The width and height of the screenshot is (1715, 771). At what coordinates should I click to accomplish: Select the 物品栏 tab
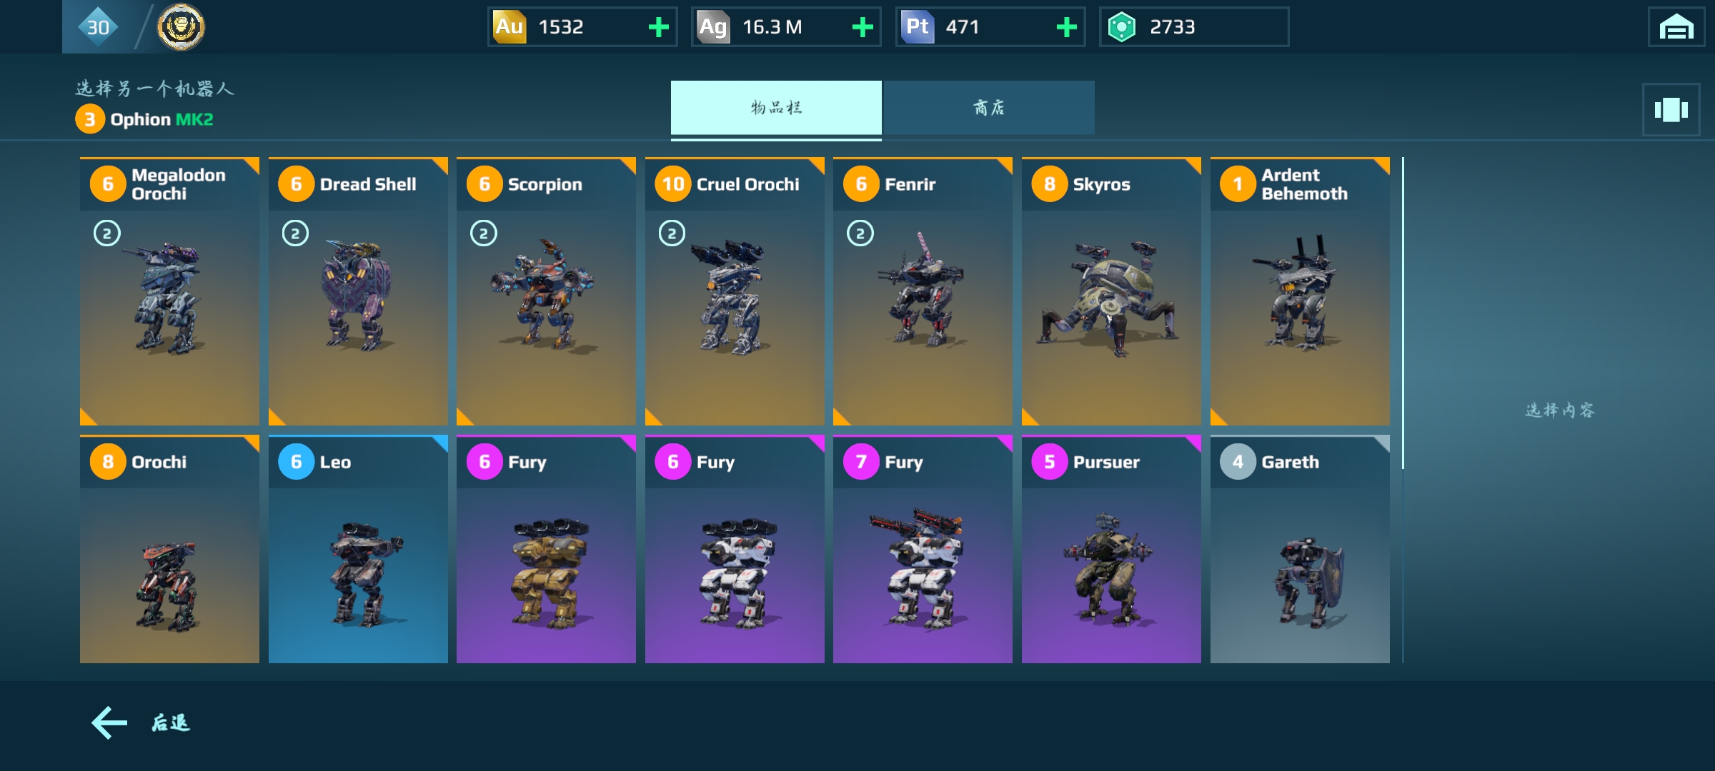(x=776, y=108)
